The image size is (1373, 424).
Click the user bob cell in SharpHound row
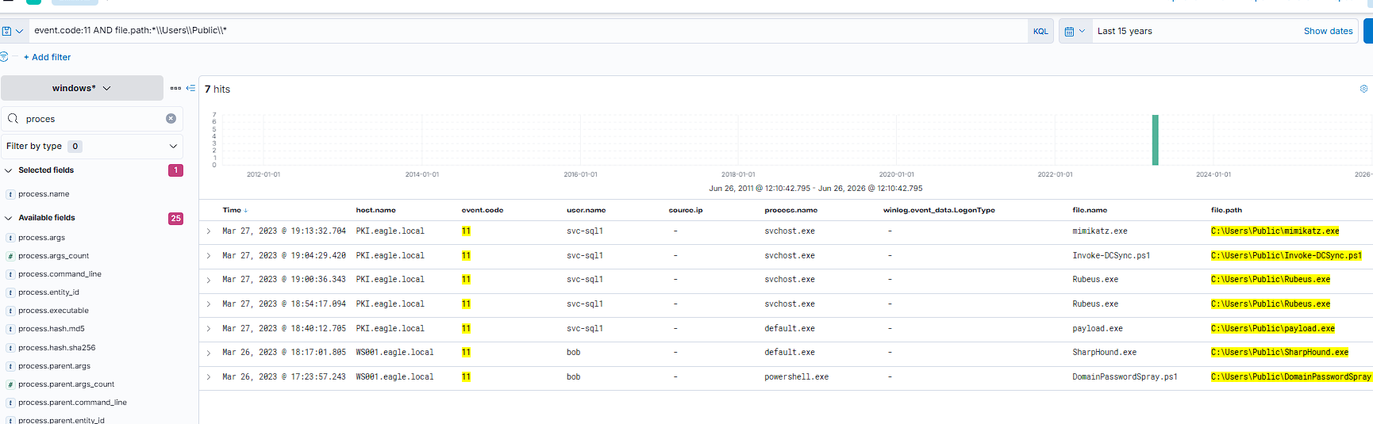pos(573,353)
